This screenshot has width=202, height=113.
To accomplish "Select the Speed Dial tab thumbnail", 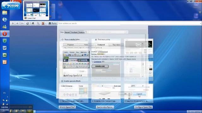I will tap(36, 10).
